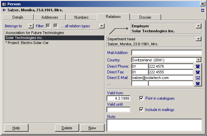The image size is (207, 136).
Task: Click the first filter icon next to Filter
Action: (48, 26)
